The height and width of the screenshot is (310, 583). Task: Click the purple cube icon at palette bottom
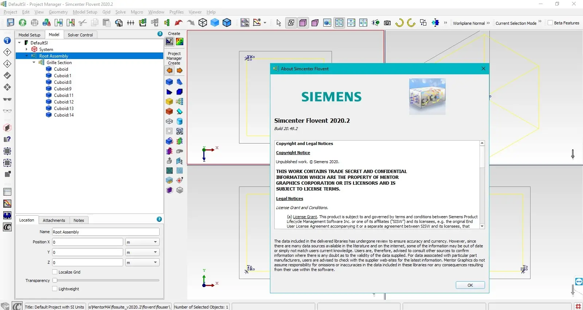pos(169,190)
